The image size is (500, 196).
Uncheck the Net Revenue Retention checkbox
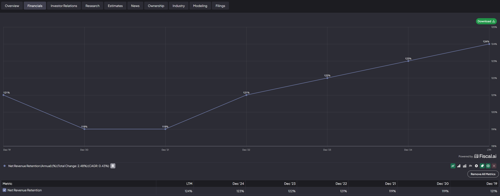click(x=4, y=190)
